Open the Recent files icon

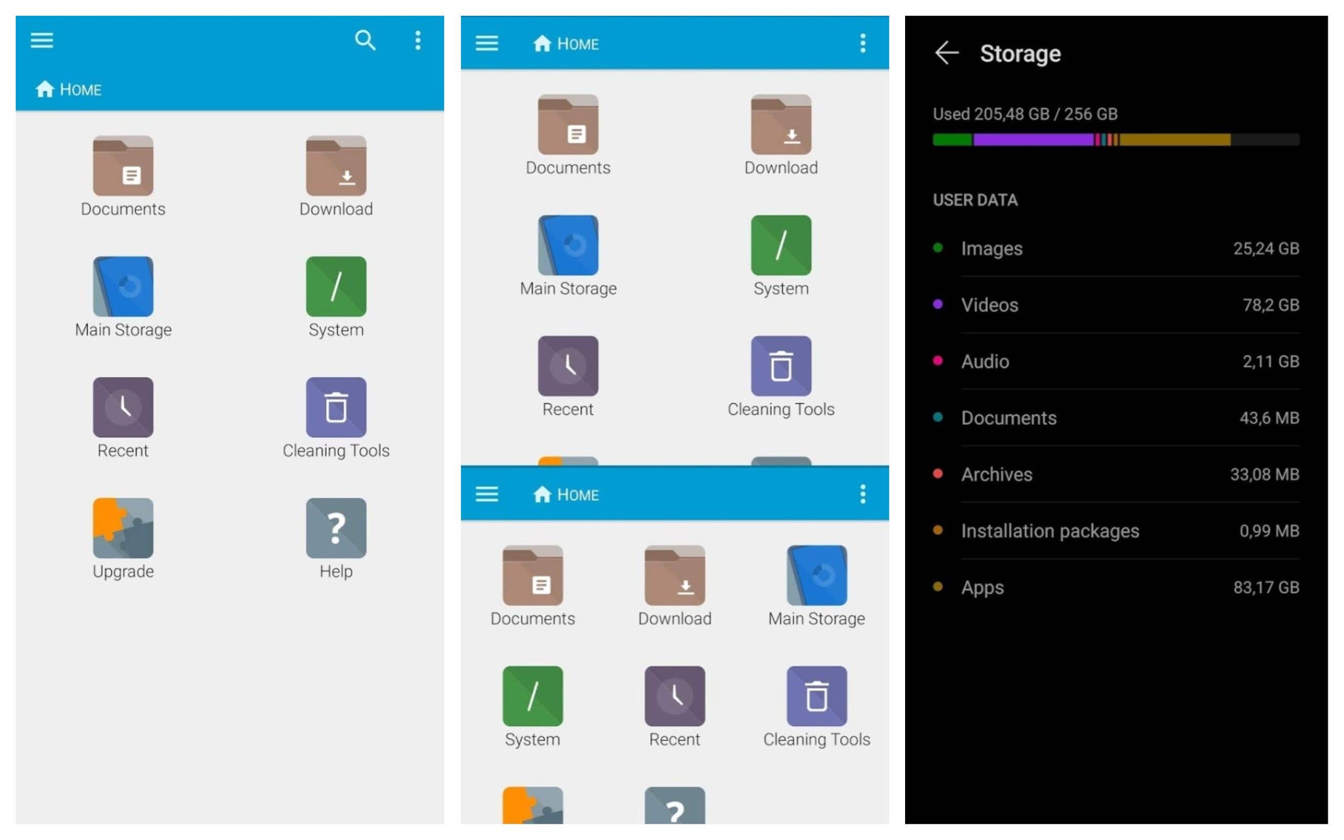coord(122,408)
